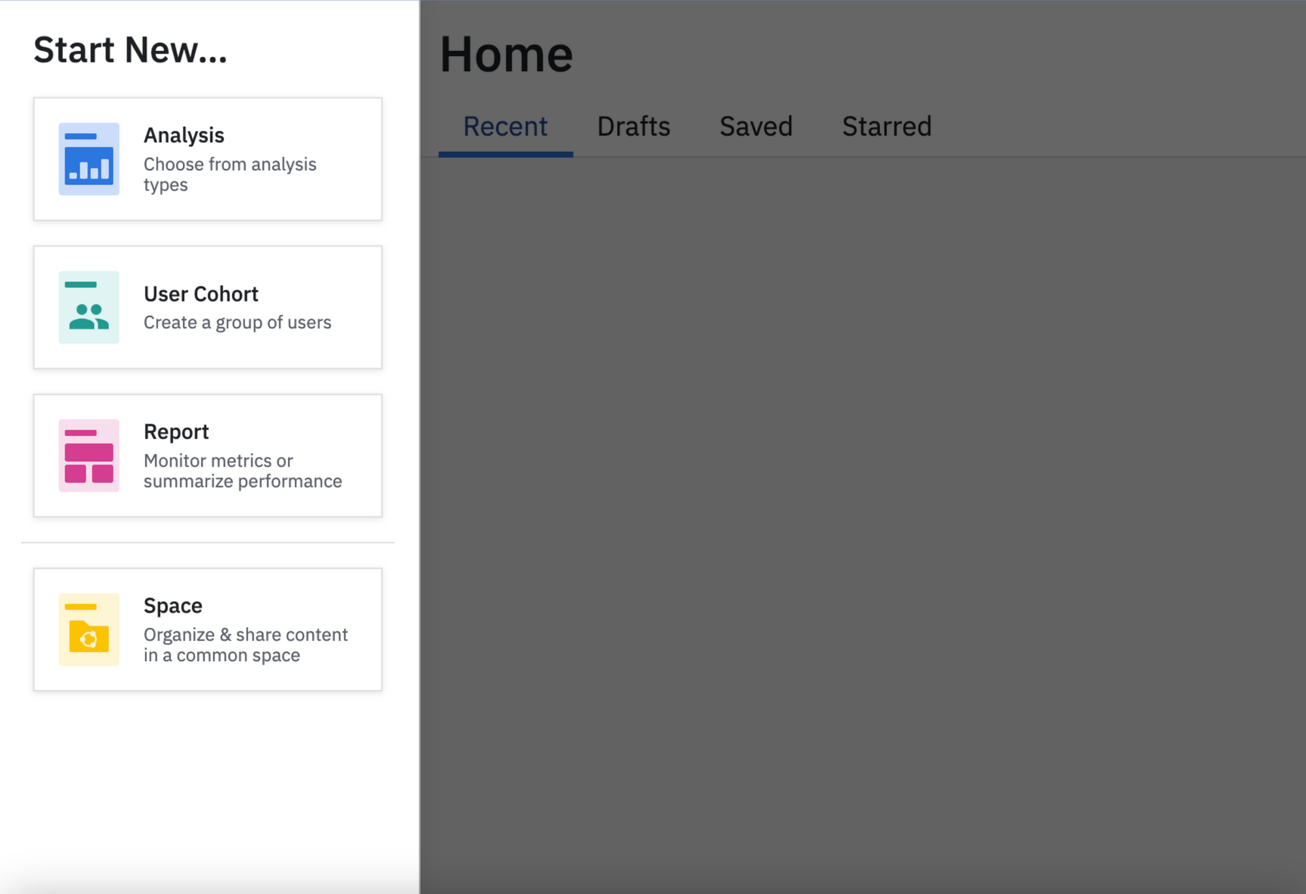
Task: Click the 'Space' title text
Action: click(173, 606)
